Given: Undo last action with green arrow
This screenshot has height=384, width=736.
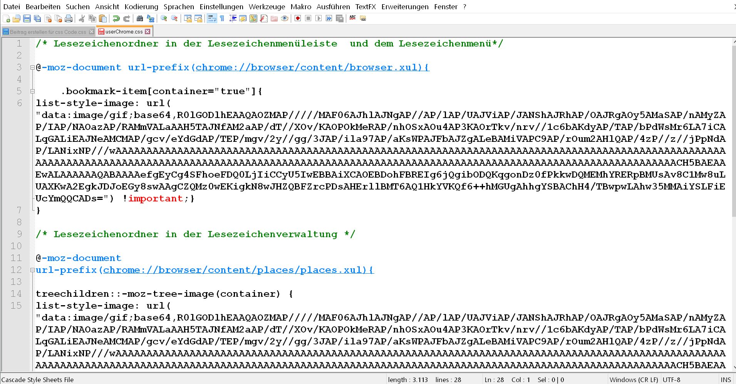Looking at the screenshot, I should point(116,18).
